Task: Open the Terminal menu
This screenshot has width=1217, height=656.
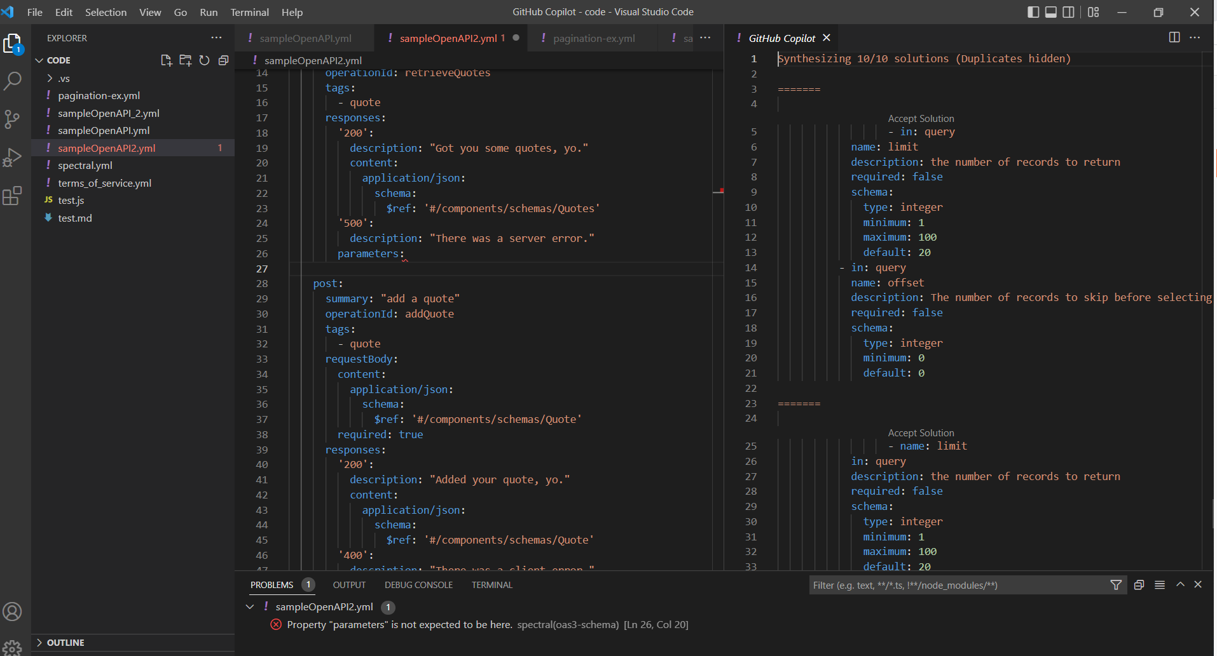Action: [x=249, y=12]
